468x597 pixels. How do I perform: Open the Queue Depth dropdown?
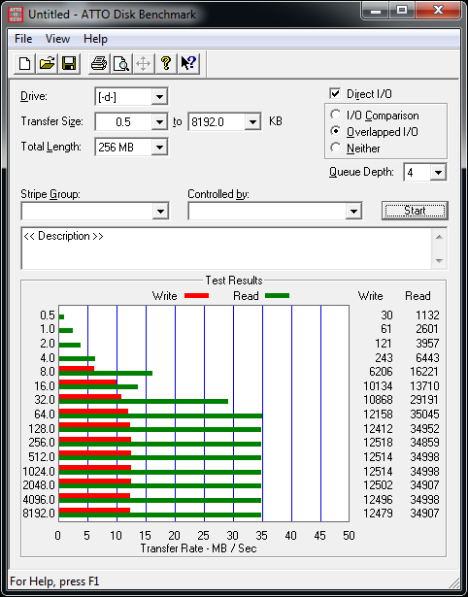[x=438, y=173]
